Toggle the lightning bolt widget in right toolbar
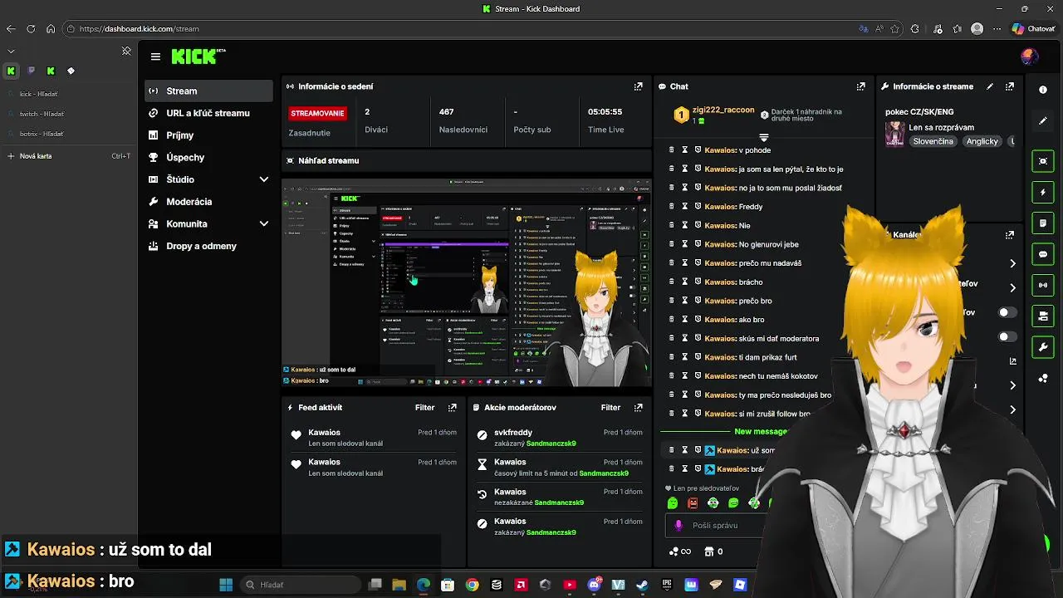1063x598 pixels. tap(1043, 193)
